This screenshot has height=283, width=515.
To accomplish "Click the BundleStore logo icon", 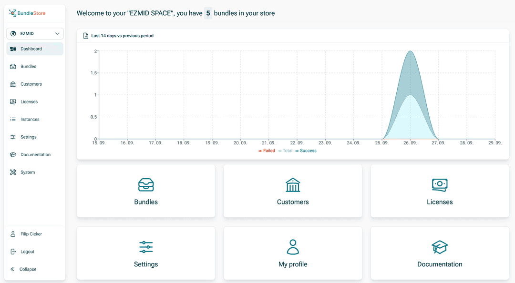I will (12, 13).
